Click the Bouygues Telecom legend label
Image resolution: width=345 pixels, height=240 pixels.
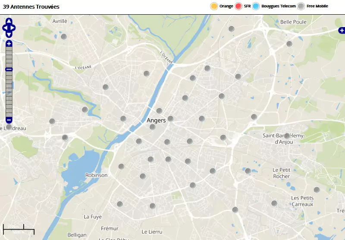click(279, 6)
